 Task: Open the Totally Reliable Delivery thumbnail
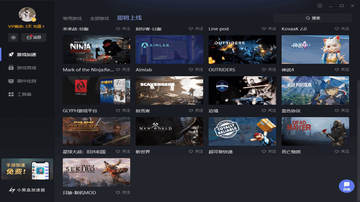[242, 131]
